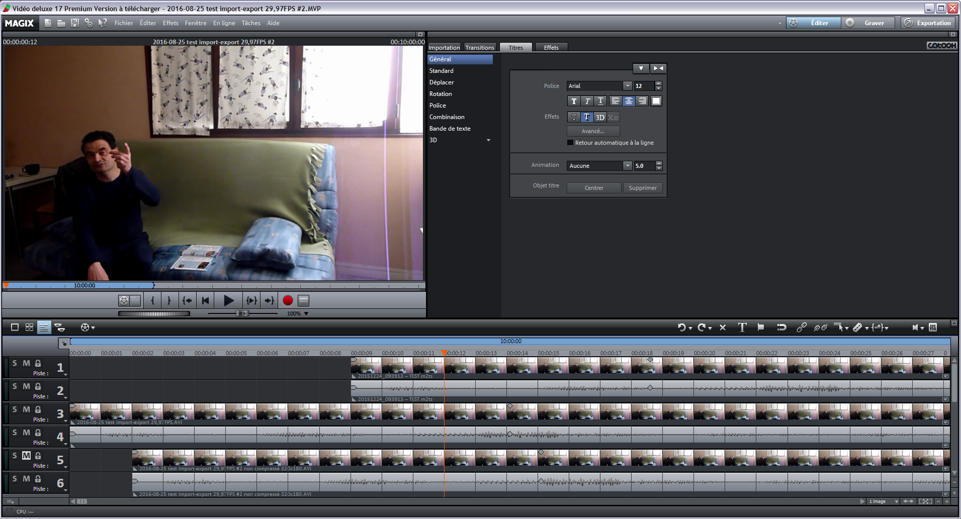
Task: Apply italic text formatting
Action: click(587, 101)
